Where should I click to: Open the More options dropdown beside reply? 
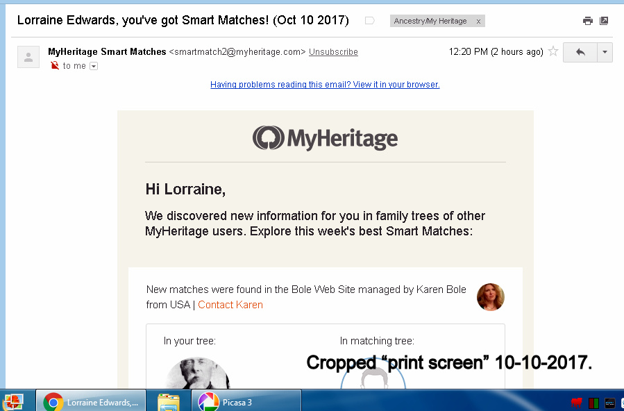tap(605, 52)
